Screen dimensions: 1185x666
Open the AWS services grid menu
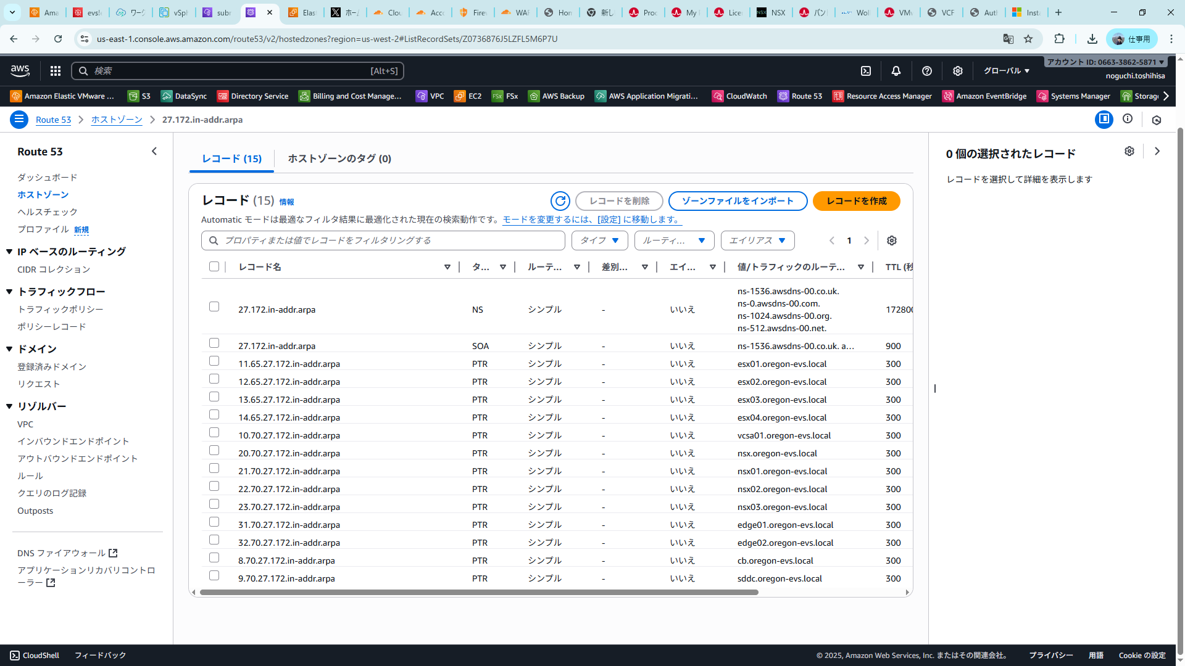pos(56,71)
